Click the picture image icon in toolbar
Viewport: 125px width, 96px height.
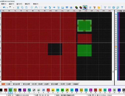point(62,7)
